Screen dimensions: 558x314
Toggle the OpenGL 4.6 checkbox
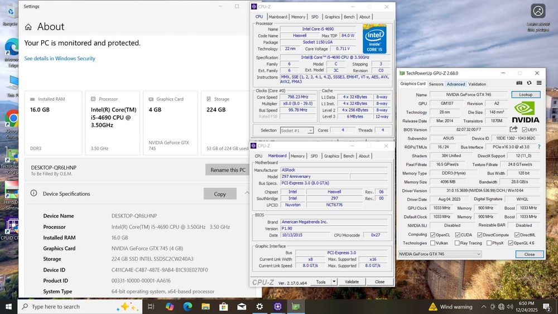click(x=511, y=243)
